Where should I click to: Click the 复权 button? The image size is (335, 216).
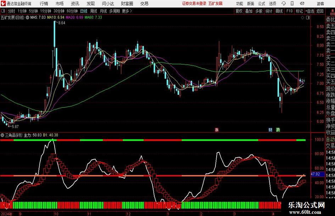239,11
